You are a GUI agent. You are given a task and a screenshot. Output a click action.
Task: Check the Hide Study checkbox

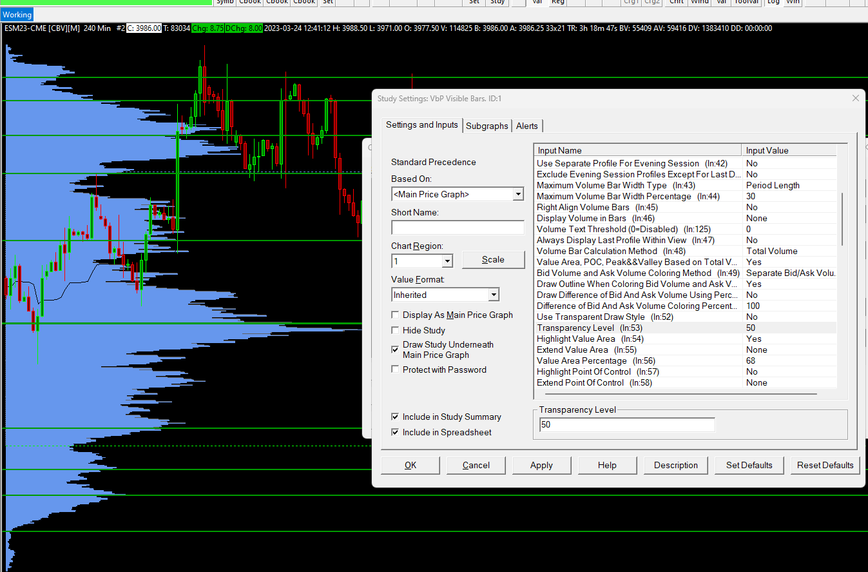pos(395,330)
